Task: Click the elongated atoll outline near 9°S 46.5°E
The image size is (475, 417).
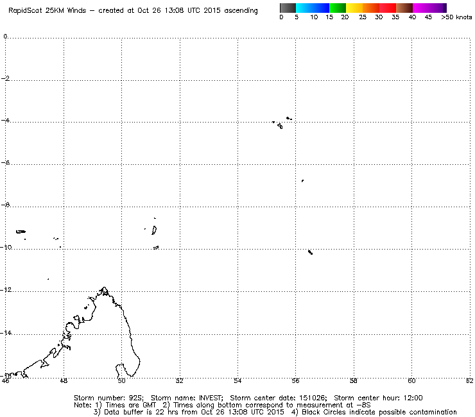Action: 21,232
